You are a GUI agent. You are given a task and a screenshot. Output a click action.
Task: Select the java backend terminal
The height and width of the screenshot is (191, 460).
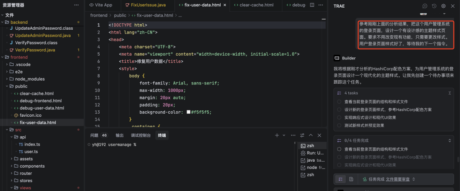312,160
